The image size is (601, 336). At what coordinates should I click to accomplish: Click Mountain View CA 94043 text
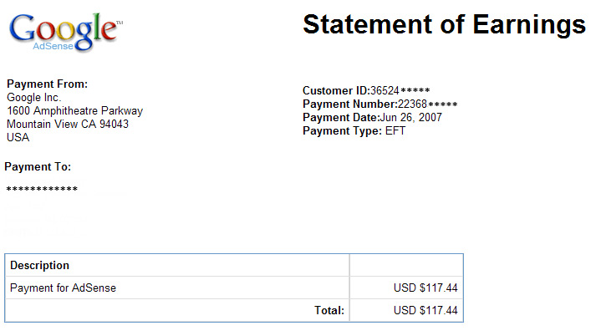click(x=68, y=125)
